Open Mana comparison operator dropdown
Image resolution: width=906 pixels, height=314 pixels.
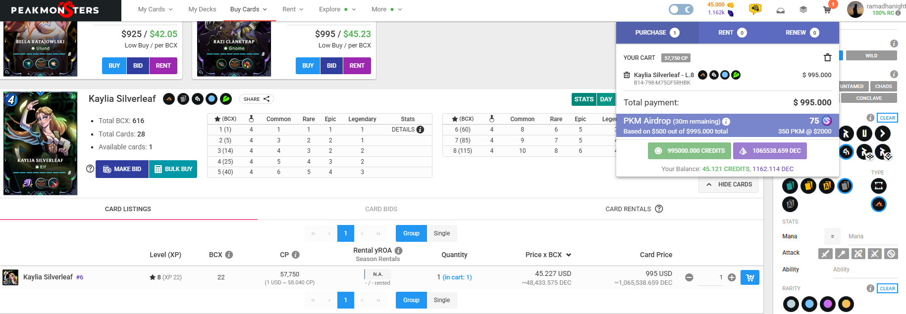click(832, 236)
